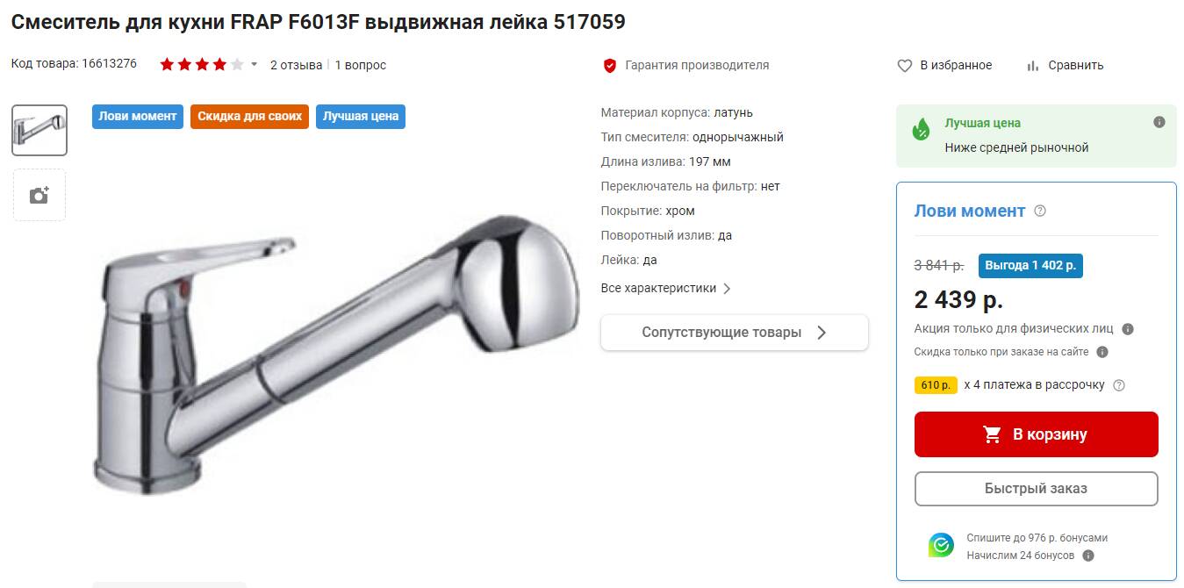Click the Лучшая цена blue badge

[x=361, y=116]
